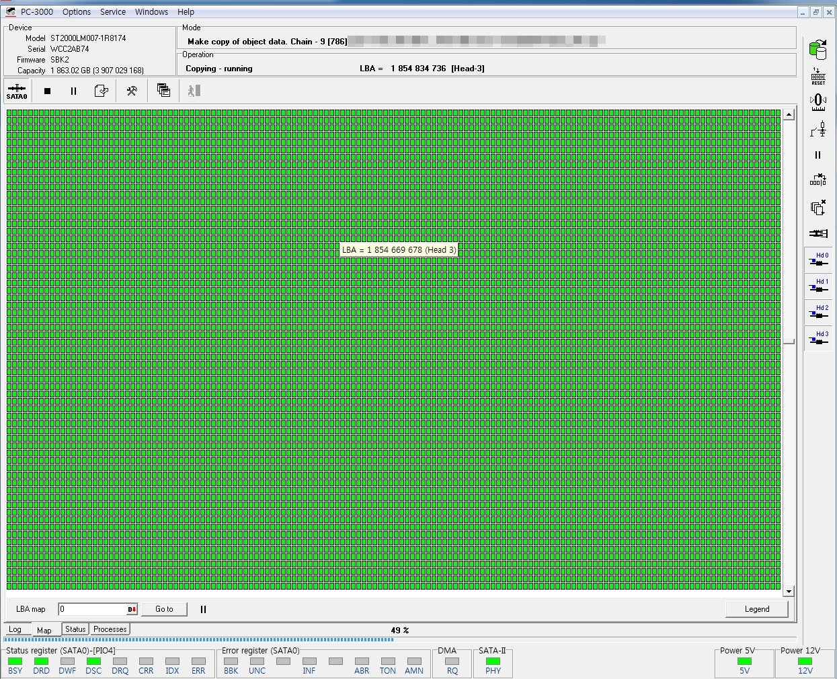Click the power switch circuit icon
This screenshot has width=837, height=679.
tap(818, 128)
